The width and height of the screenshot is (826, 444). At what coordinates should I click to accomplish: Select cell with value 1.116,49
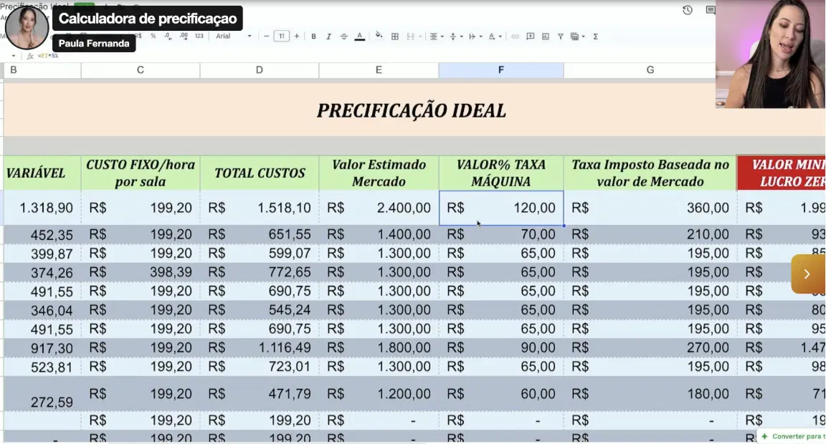tap(259, 348)
